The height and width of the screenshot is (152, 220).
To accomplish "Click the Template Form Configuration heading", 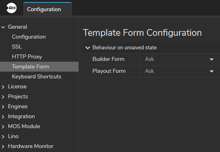I will (142, 33).
